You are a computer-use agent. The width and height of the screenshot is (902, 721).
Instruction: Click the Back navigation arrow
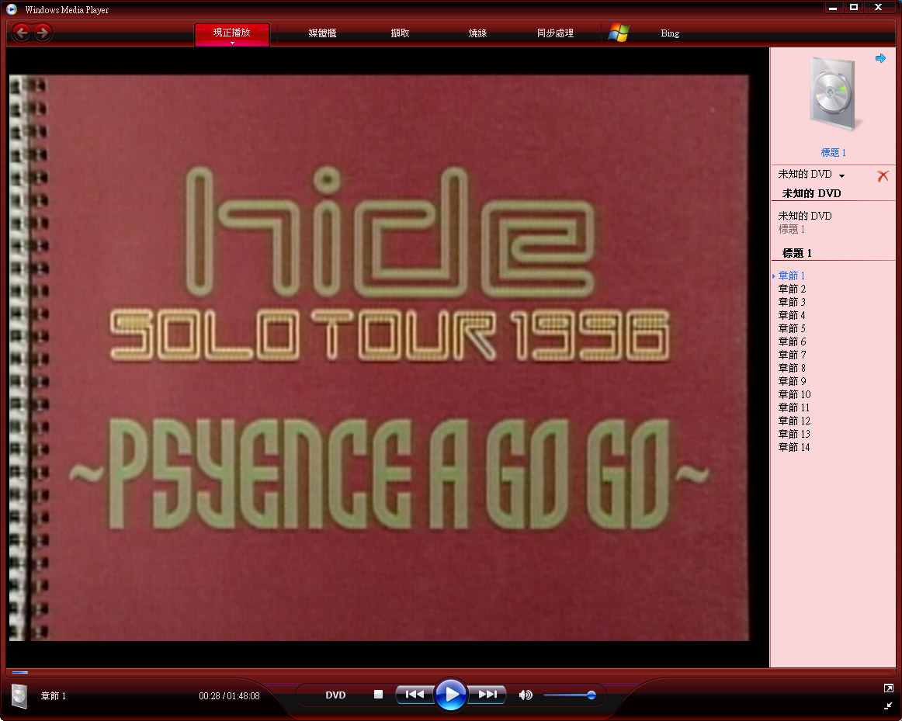click(21, 33)
